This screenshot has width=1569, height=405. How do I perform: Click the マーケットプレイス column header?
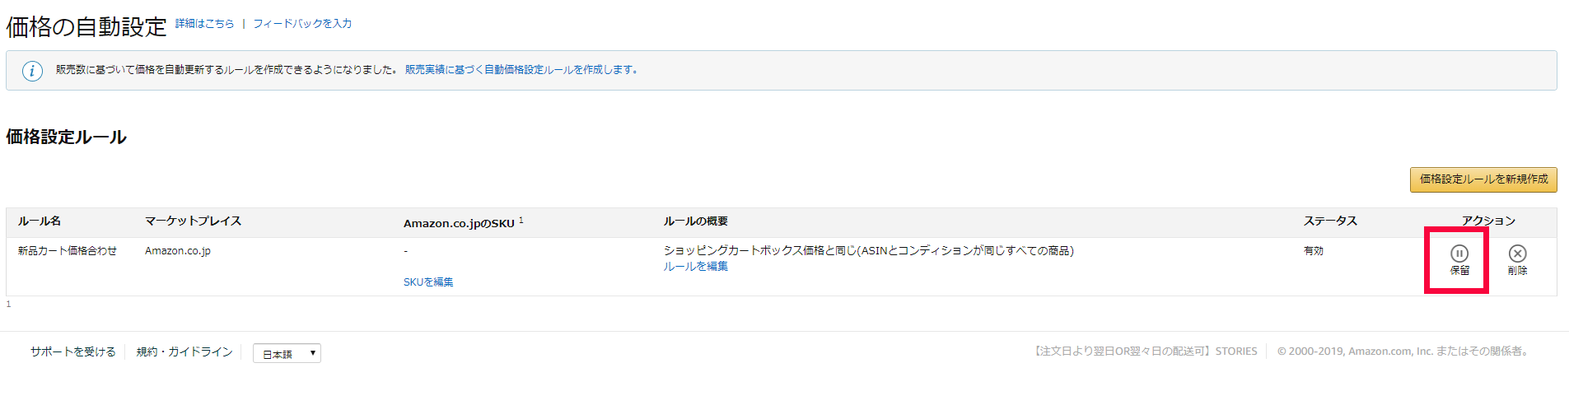(x=193, y=221)
